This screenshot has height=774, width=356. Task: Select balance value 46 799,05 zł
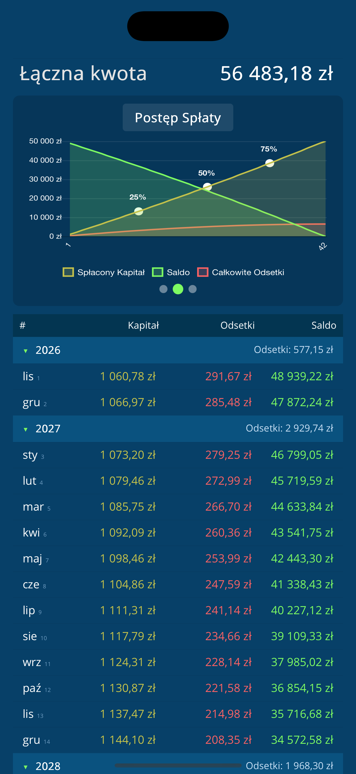(302, 455)
